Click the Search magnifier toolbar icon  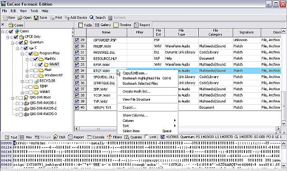click(x=92, y=18)
